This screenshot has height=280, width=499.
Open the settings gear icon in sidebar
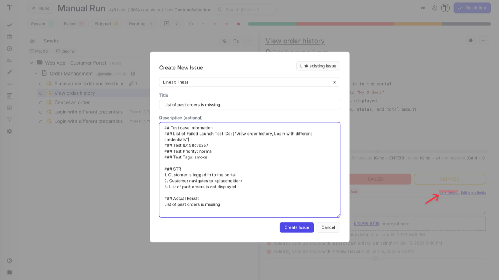tap(9, 131)
